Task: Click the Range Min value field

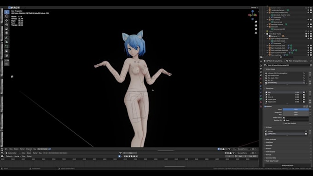Action: point(296,112)
